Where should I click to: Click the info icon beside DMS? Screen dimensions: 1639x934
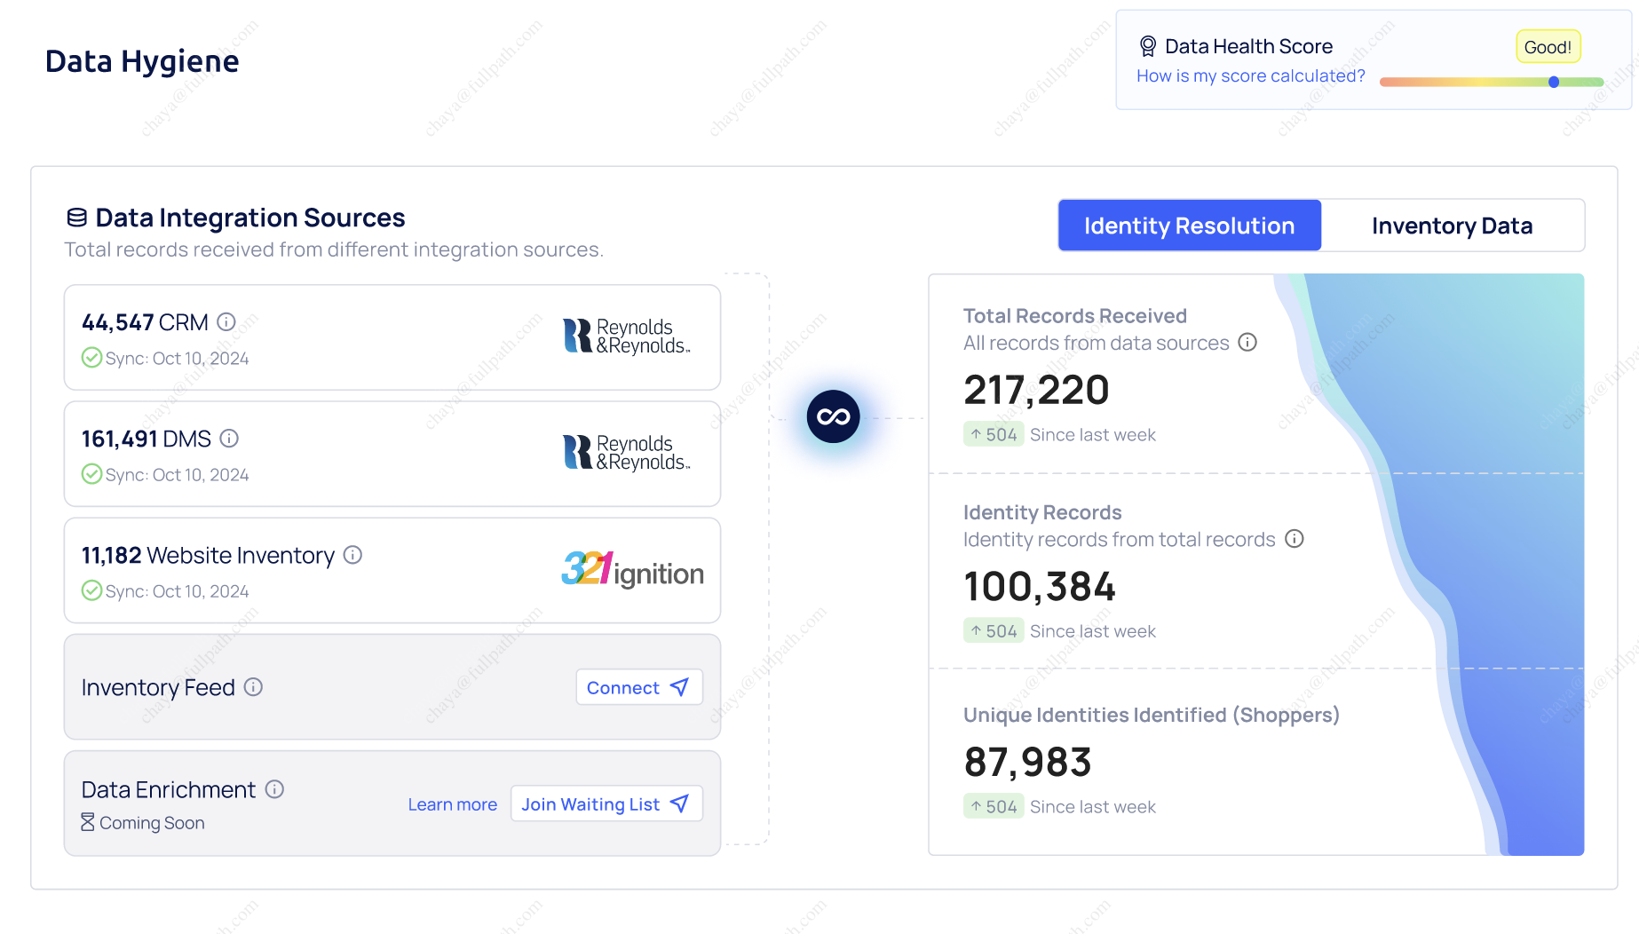coord(229,439)
